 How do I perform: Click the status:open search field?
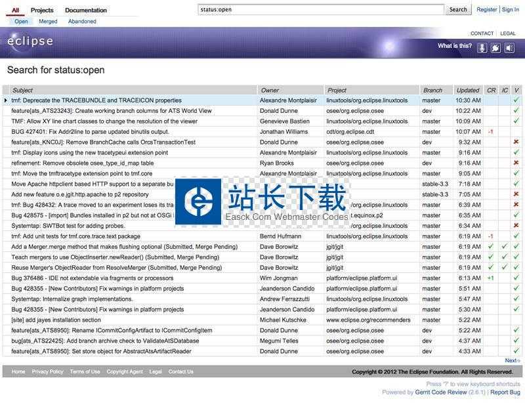tap(320, 10)
